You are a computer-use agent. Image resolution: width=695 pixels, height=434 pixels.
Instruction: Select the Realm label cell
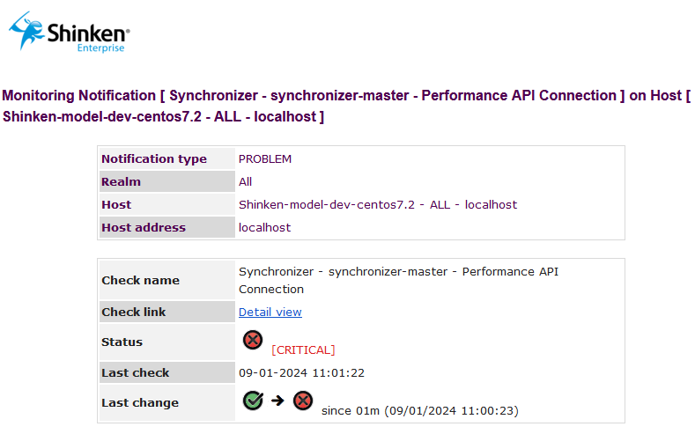coord(154,181)
